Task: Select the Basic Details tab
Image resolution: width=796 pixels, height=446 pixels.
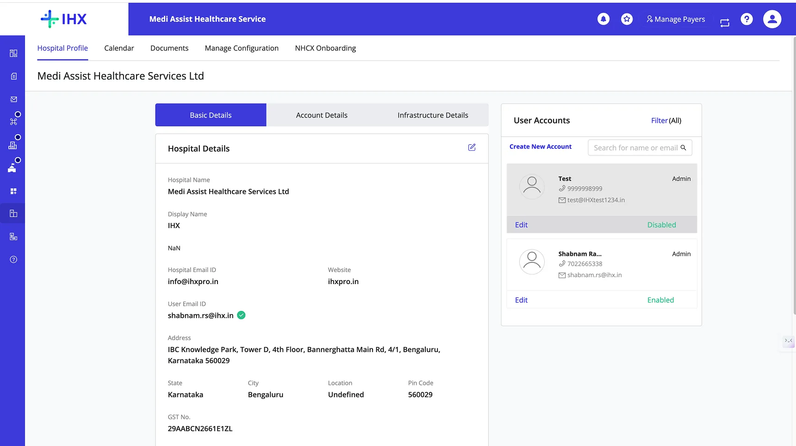Action: point(211,115)
